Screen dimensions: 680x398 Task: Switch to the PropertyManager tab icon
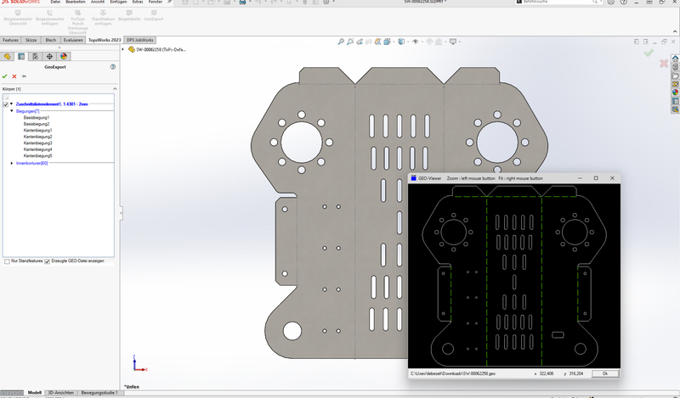click(21, 56)
